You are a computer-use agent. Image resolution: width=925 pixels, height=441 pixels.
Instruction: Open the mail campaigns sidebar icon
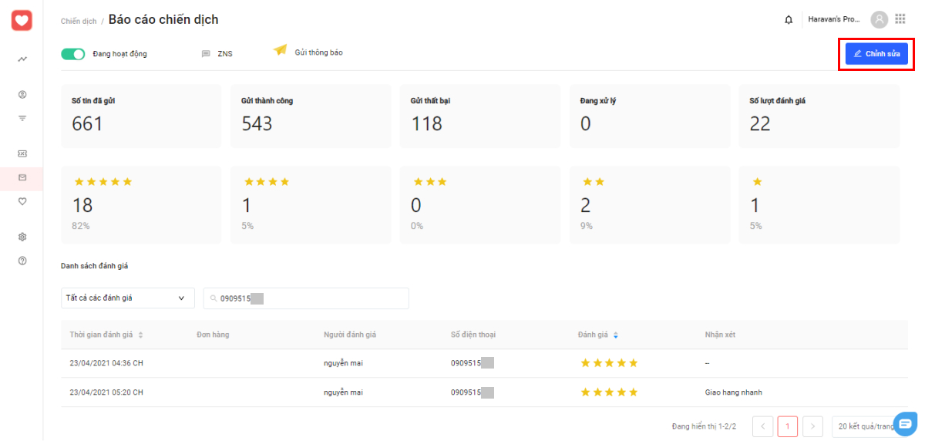[22, 177]
